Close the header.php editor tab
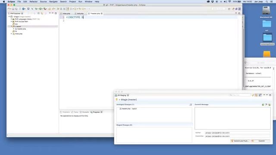The width and height of the screenshot is (276, 155). tap(102, 13)
